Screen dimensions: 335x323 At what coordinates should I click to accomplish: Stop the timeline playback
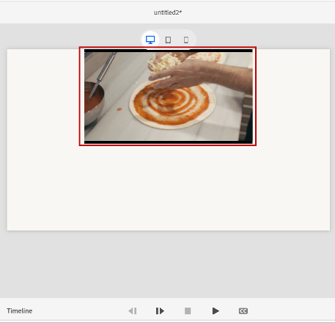[x=188, y=311]
